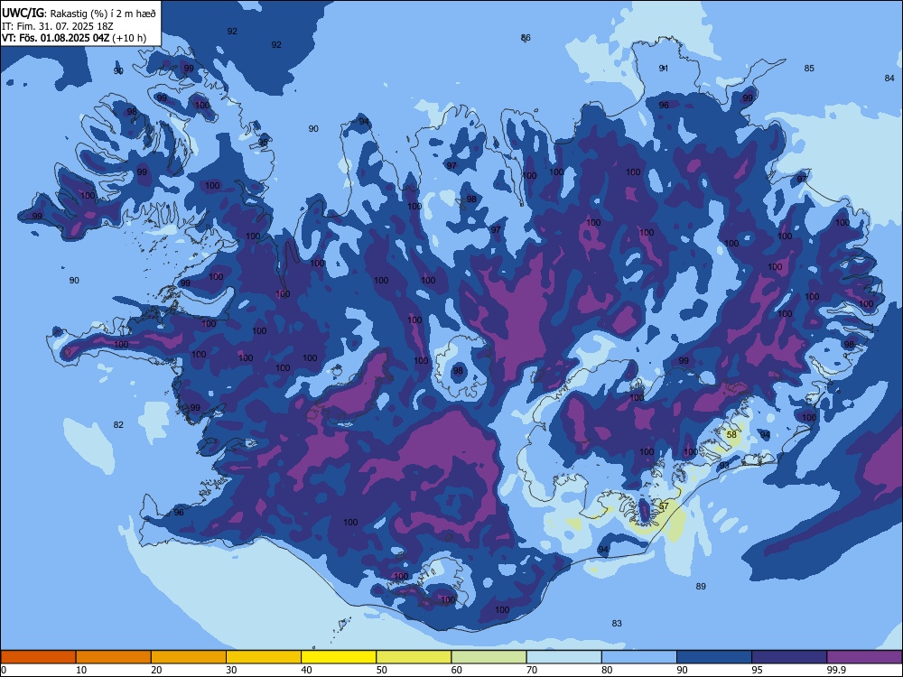The width and height of the screenshot is (903, 677).
Task: Click the orange 10–20 legend swatch
Action: [114, 657]
